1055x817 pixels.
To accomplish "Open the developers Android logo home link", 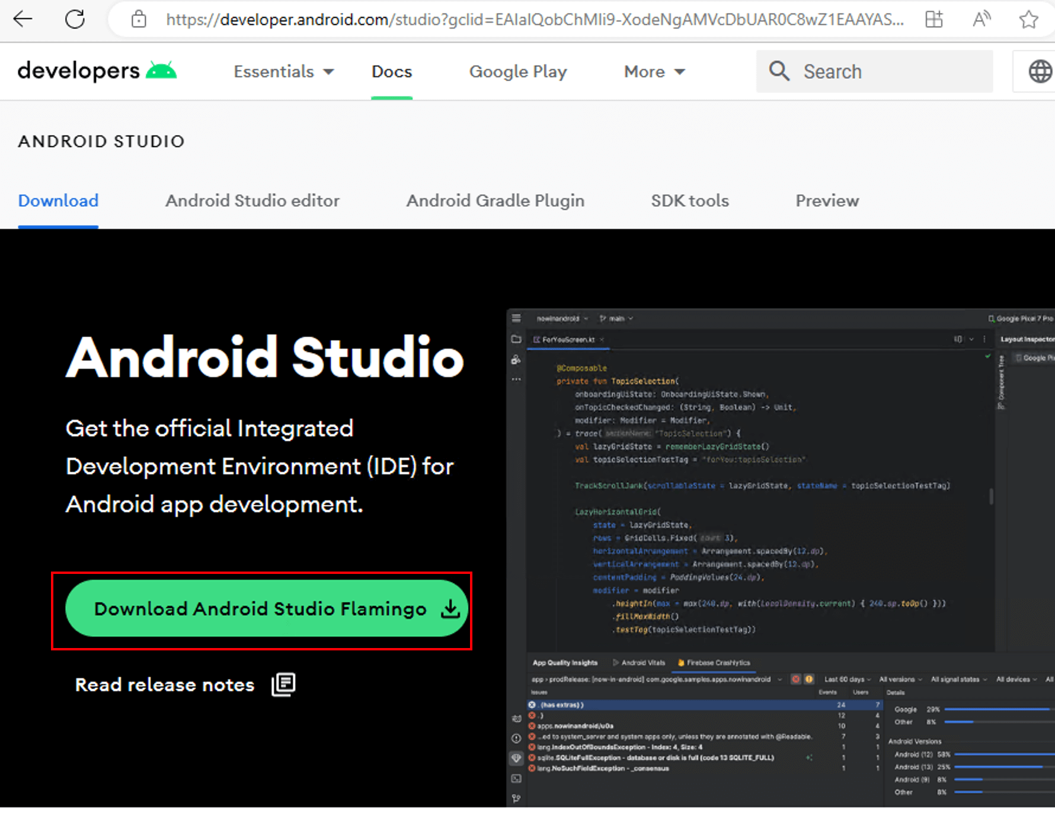I will pos(97,71).
